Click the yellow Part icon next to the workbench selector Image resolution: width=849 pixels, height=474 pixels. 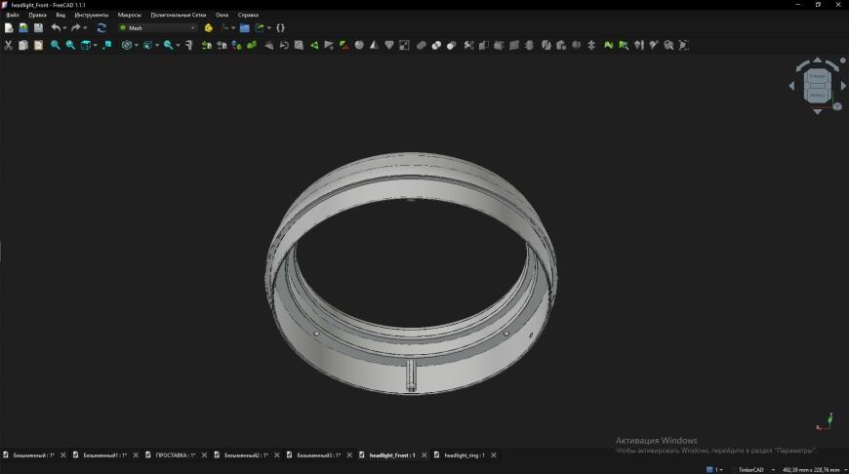pyautogui.click(x=209, y=27)
